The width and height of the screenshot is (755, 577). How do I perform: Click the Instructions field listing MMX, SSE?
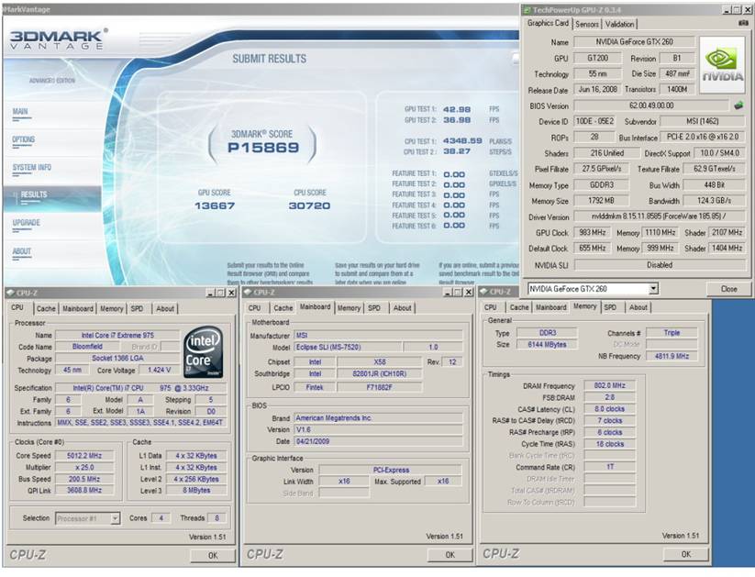click(x=140, y=423)
